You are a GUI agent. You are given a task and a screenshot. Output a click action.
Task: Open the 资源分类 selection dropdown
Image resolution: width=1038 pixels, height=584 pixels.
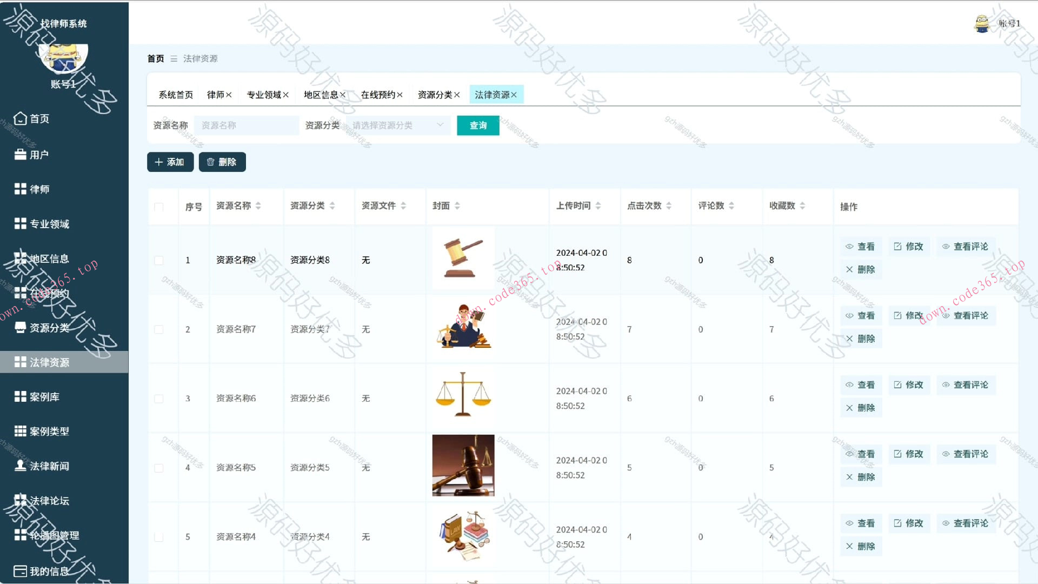pos(398,125)
